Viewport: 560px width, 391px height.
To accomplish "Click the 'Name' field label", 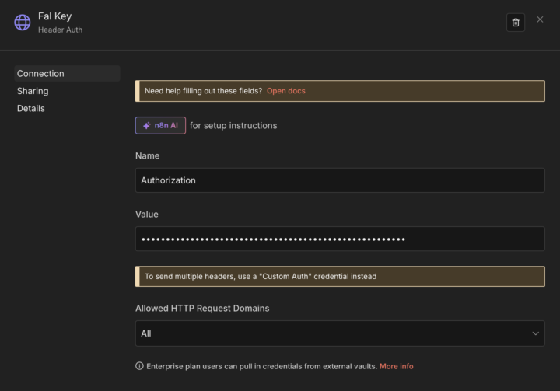I will coord(147,156).
